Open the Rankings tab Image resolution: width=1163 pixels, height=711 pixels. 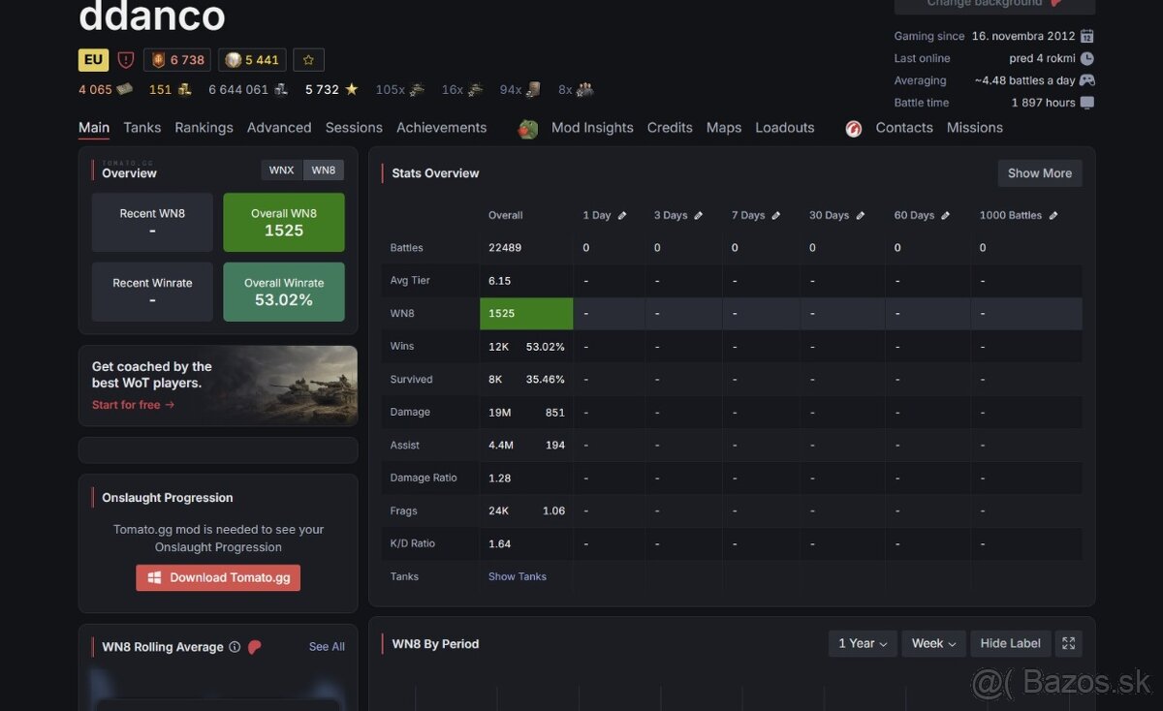pos(204,128)
